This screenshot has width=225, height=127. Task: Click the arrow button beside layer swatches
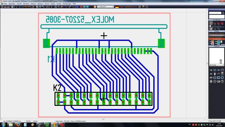(x=221, y=42)
